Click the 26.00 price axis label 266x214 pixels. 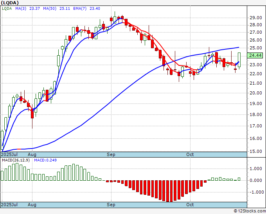coord(256,40)
